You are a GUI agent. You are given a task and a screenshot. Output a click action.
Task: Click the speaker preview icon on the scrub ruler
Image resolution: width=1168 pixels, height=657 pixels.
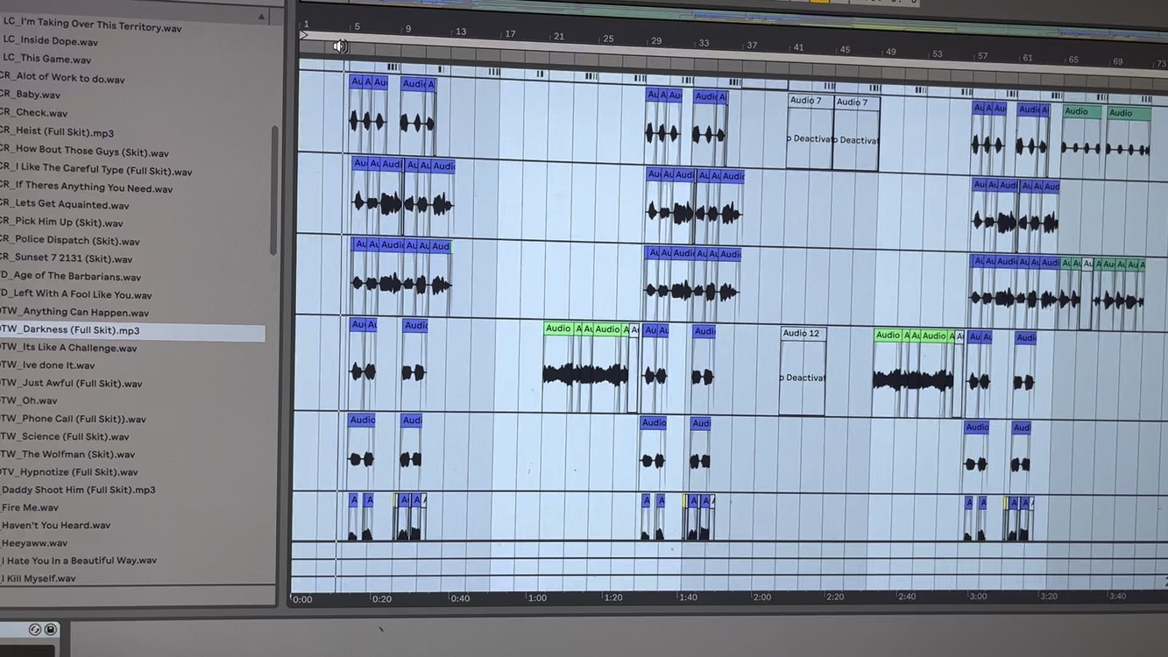pos(340,46)
